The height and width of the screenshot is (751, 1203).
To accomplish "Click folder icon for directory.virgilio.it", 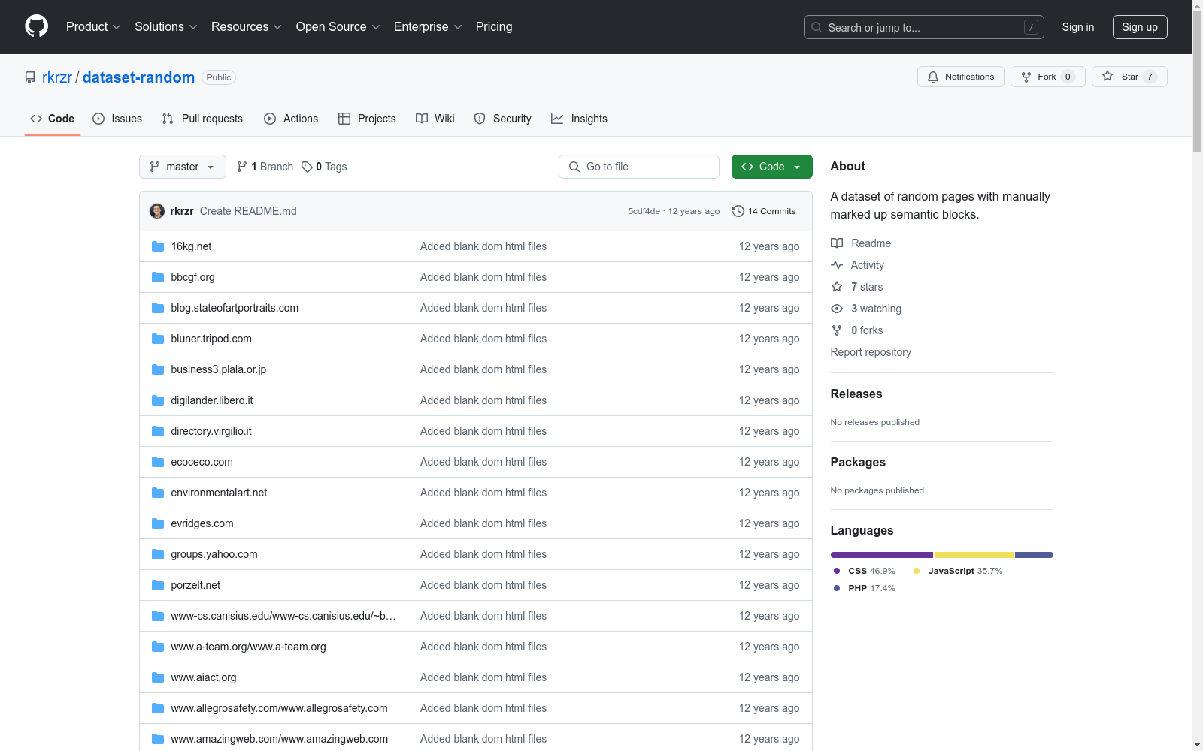I will pos(158,431).
